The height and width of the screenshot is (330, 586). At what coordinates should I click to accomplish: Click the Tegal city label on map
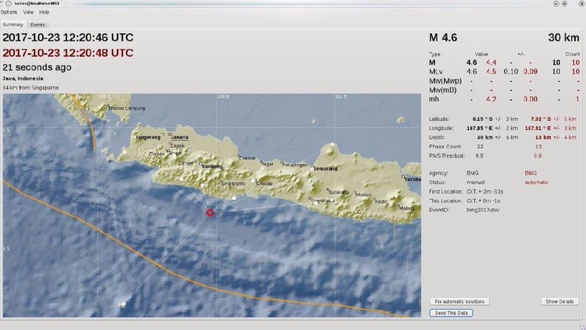tap(267, 164)
